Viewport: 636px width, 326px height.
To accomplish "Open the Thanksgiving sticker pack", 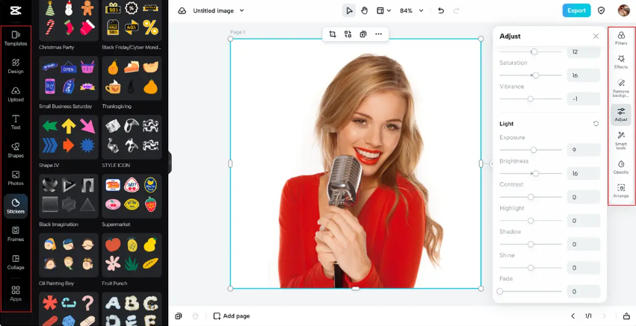I will tap(132, 78).
